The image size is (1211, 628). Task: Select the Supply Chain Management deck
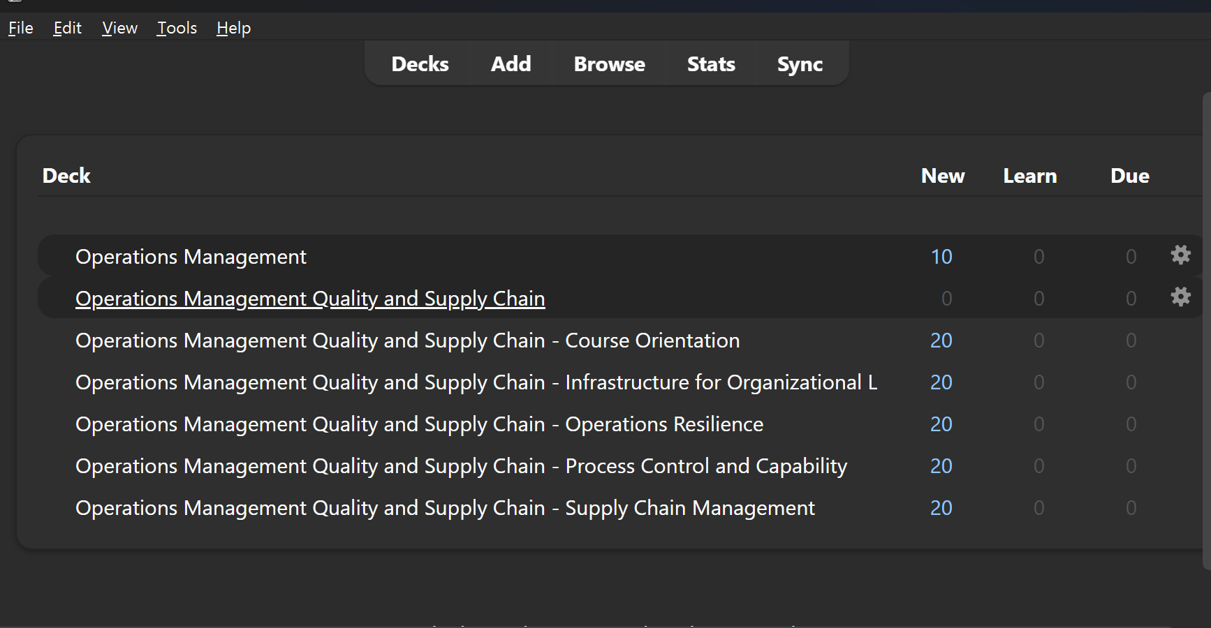coord(445,508)
